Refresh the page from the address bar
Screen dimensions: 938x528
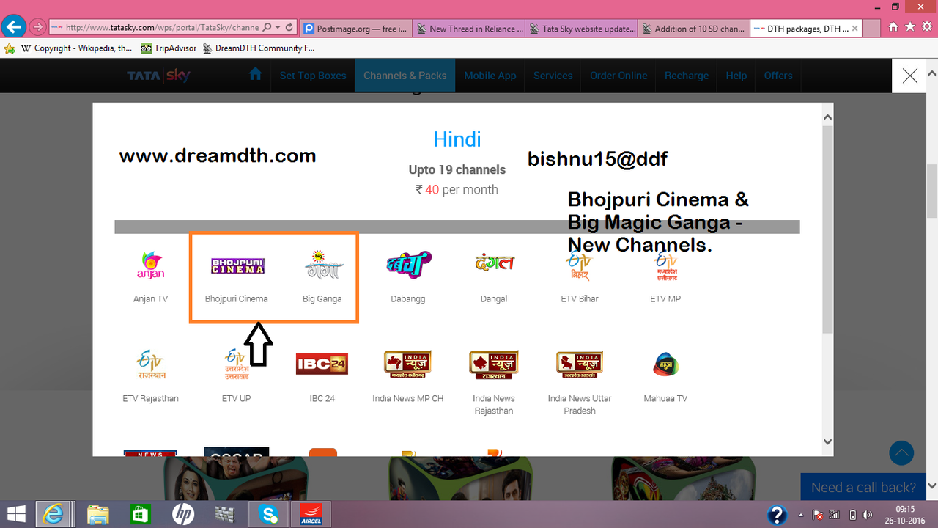pos(289,28)
